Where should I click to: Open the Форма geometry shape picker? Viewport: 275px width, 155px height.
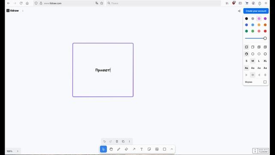click(x=265, y=82)
